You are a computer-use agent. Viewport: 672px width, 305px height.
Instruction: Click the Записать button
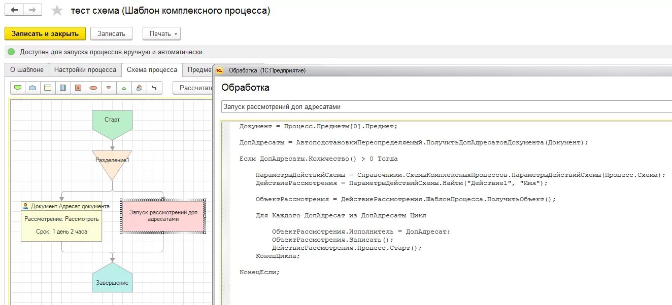point(111,33)
